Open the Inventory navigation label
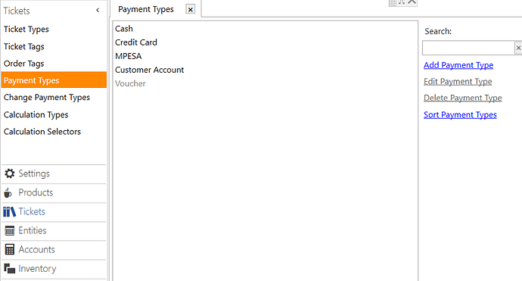Image resolution: width=522 pixels, height=281 pixels. click(37, 269)
